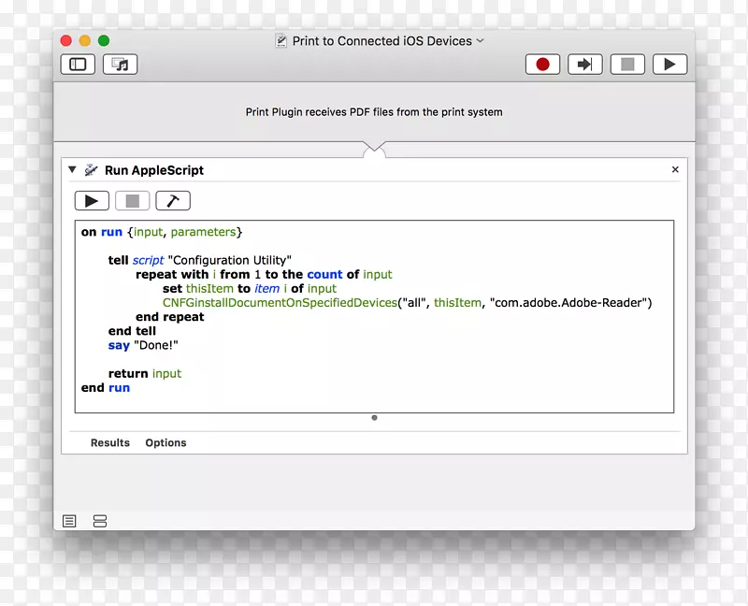This screenshot has height=606, width=748.
Task: Run the Automator workflow
Action: click(x=669, y=65)
